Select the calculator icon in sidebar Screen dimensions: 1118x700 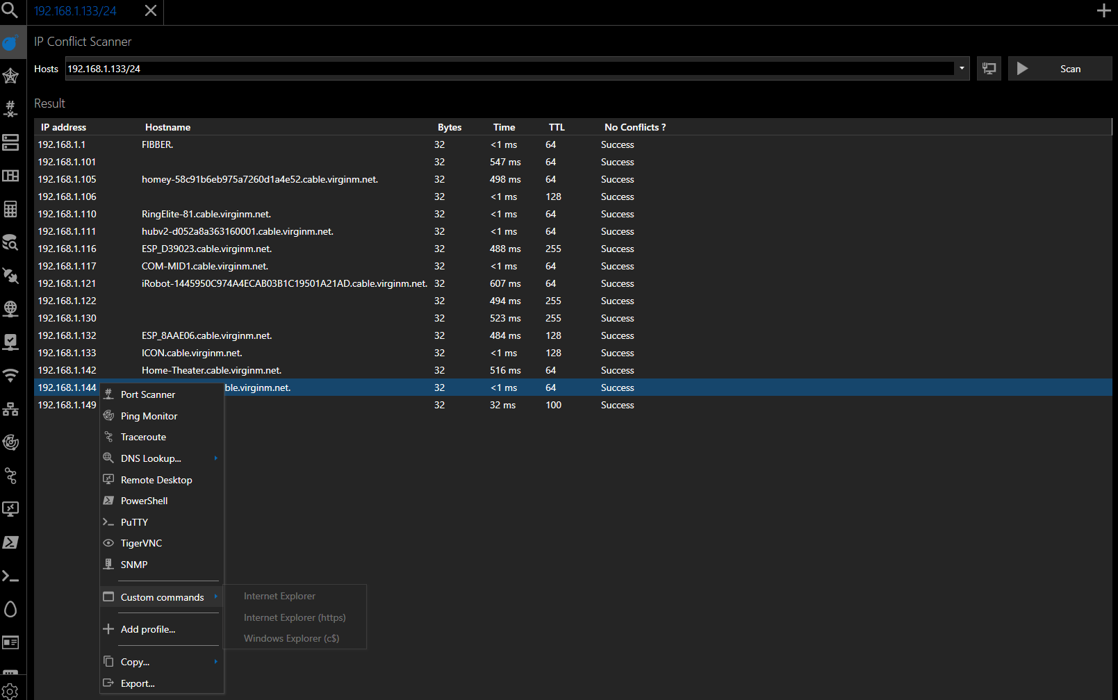[x=10, y=209]
